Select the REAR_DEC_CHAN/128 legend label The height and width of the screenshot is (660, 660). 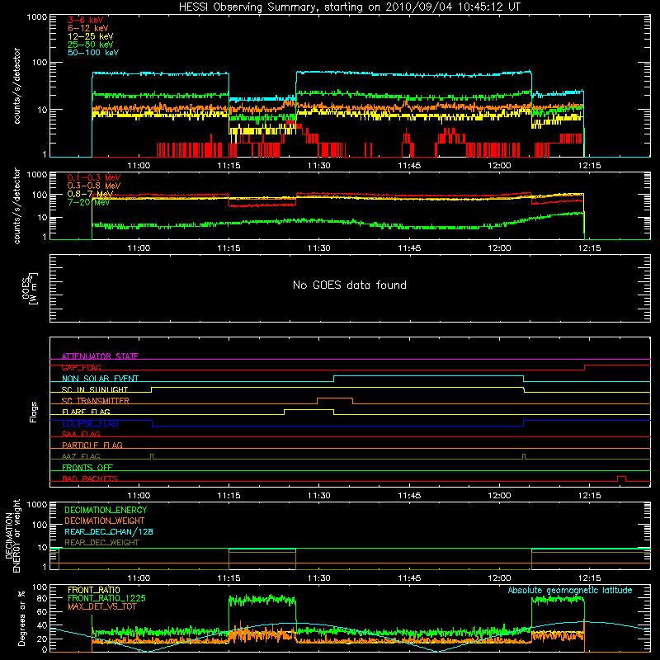click(109, 531)
